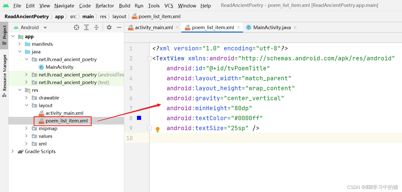This screenshot has height=192, width=402.
Task: Open the Navigate menu
Action: tap(64, 6)
